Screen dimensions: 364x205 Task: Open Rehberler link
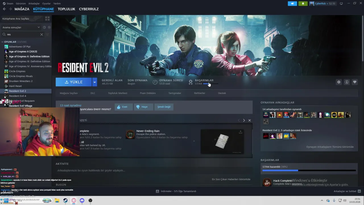click(x=199, y=93)
